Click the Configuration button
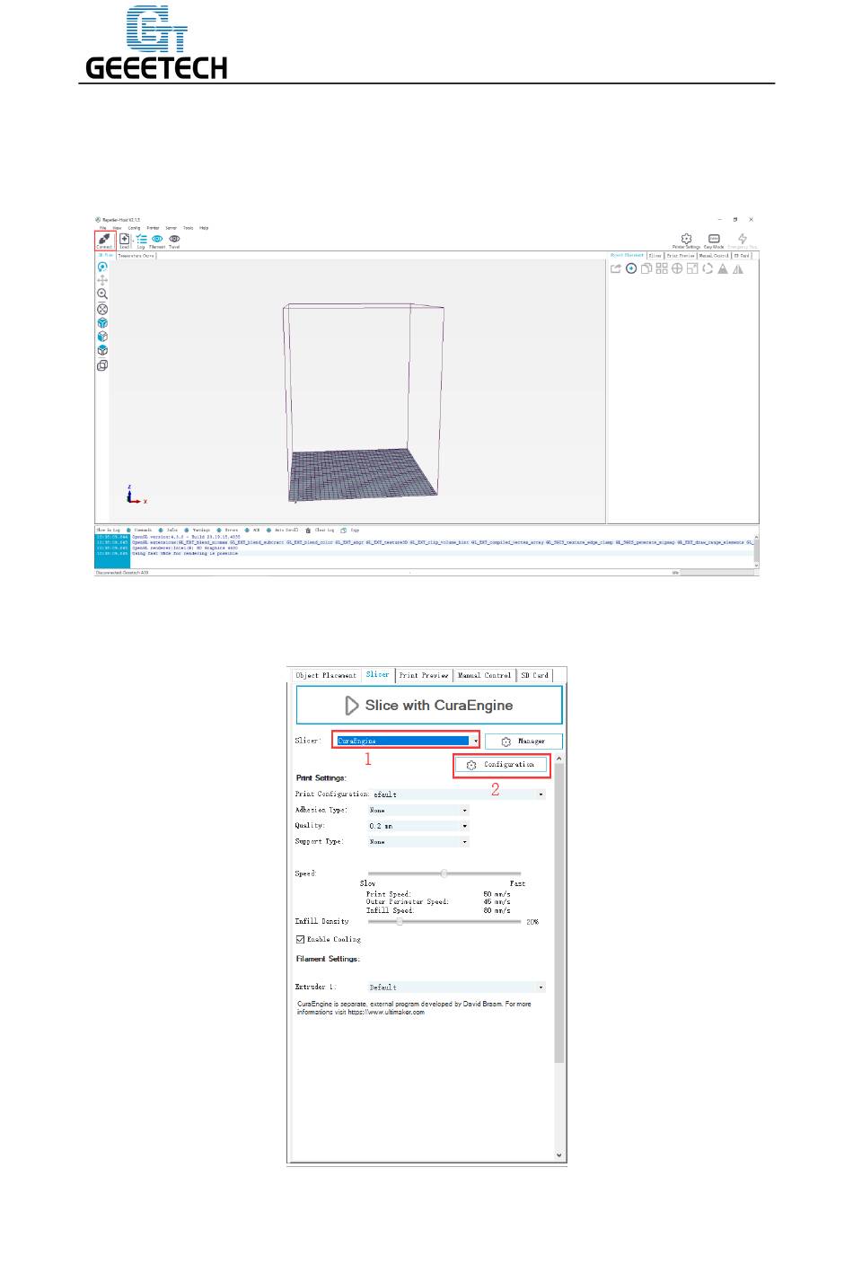 coord(501,765)
